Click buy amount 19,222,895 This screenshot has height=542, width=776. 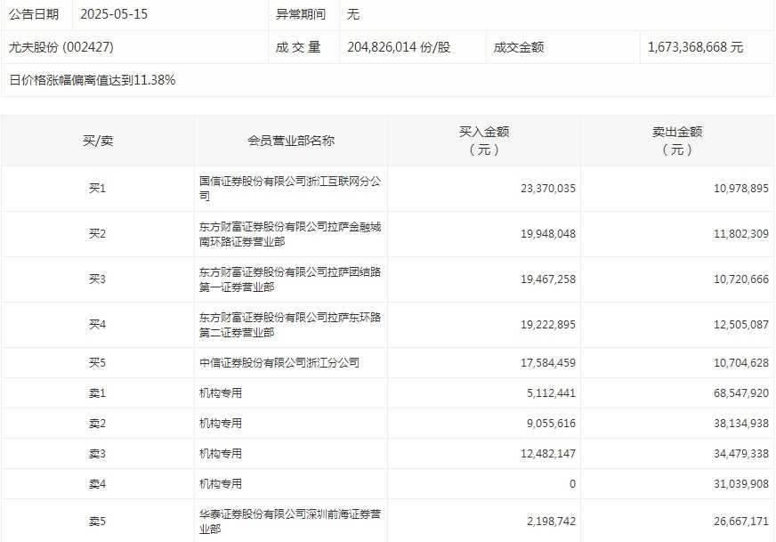click(x=548, y=325)
